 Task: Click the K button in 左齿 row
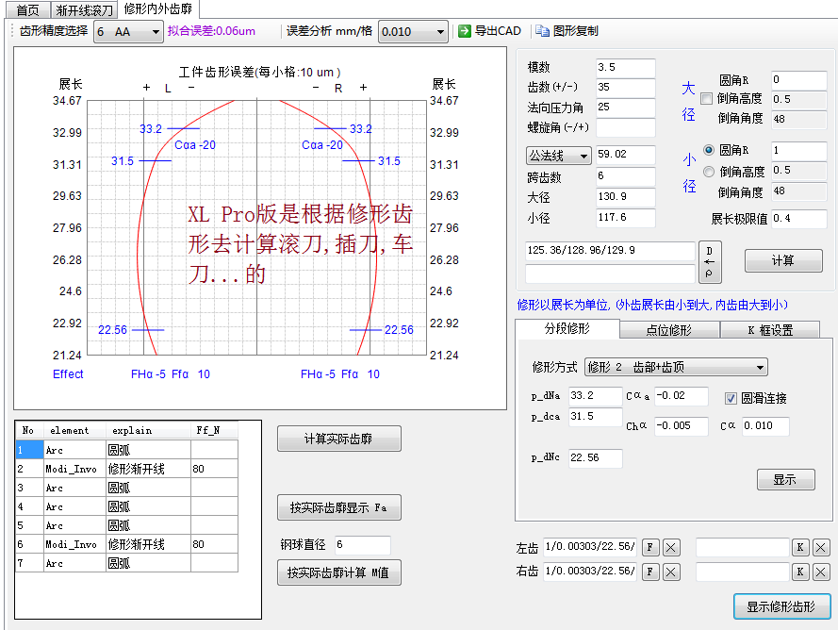800,547
